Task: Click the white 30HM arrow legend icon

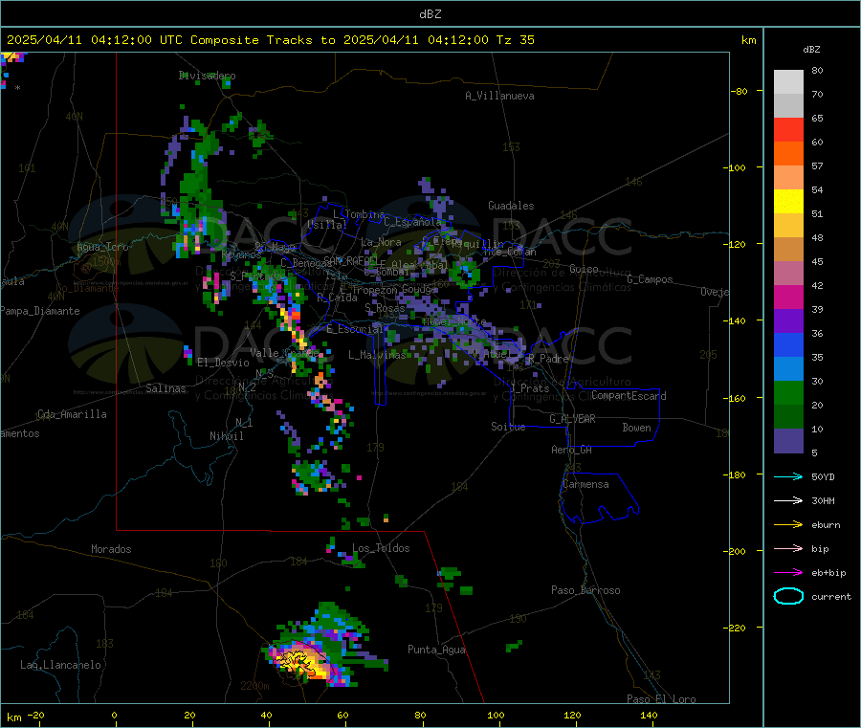Action: [x=788, y=500]
